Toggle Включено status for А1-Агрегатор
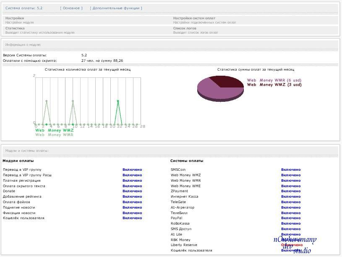The height and width of the screenshot is (257, 342). (x=291, y=207)
